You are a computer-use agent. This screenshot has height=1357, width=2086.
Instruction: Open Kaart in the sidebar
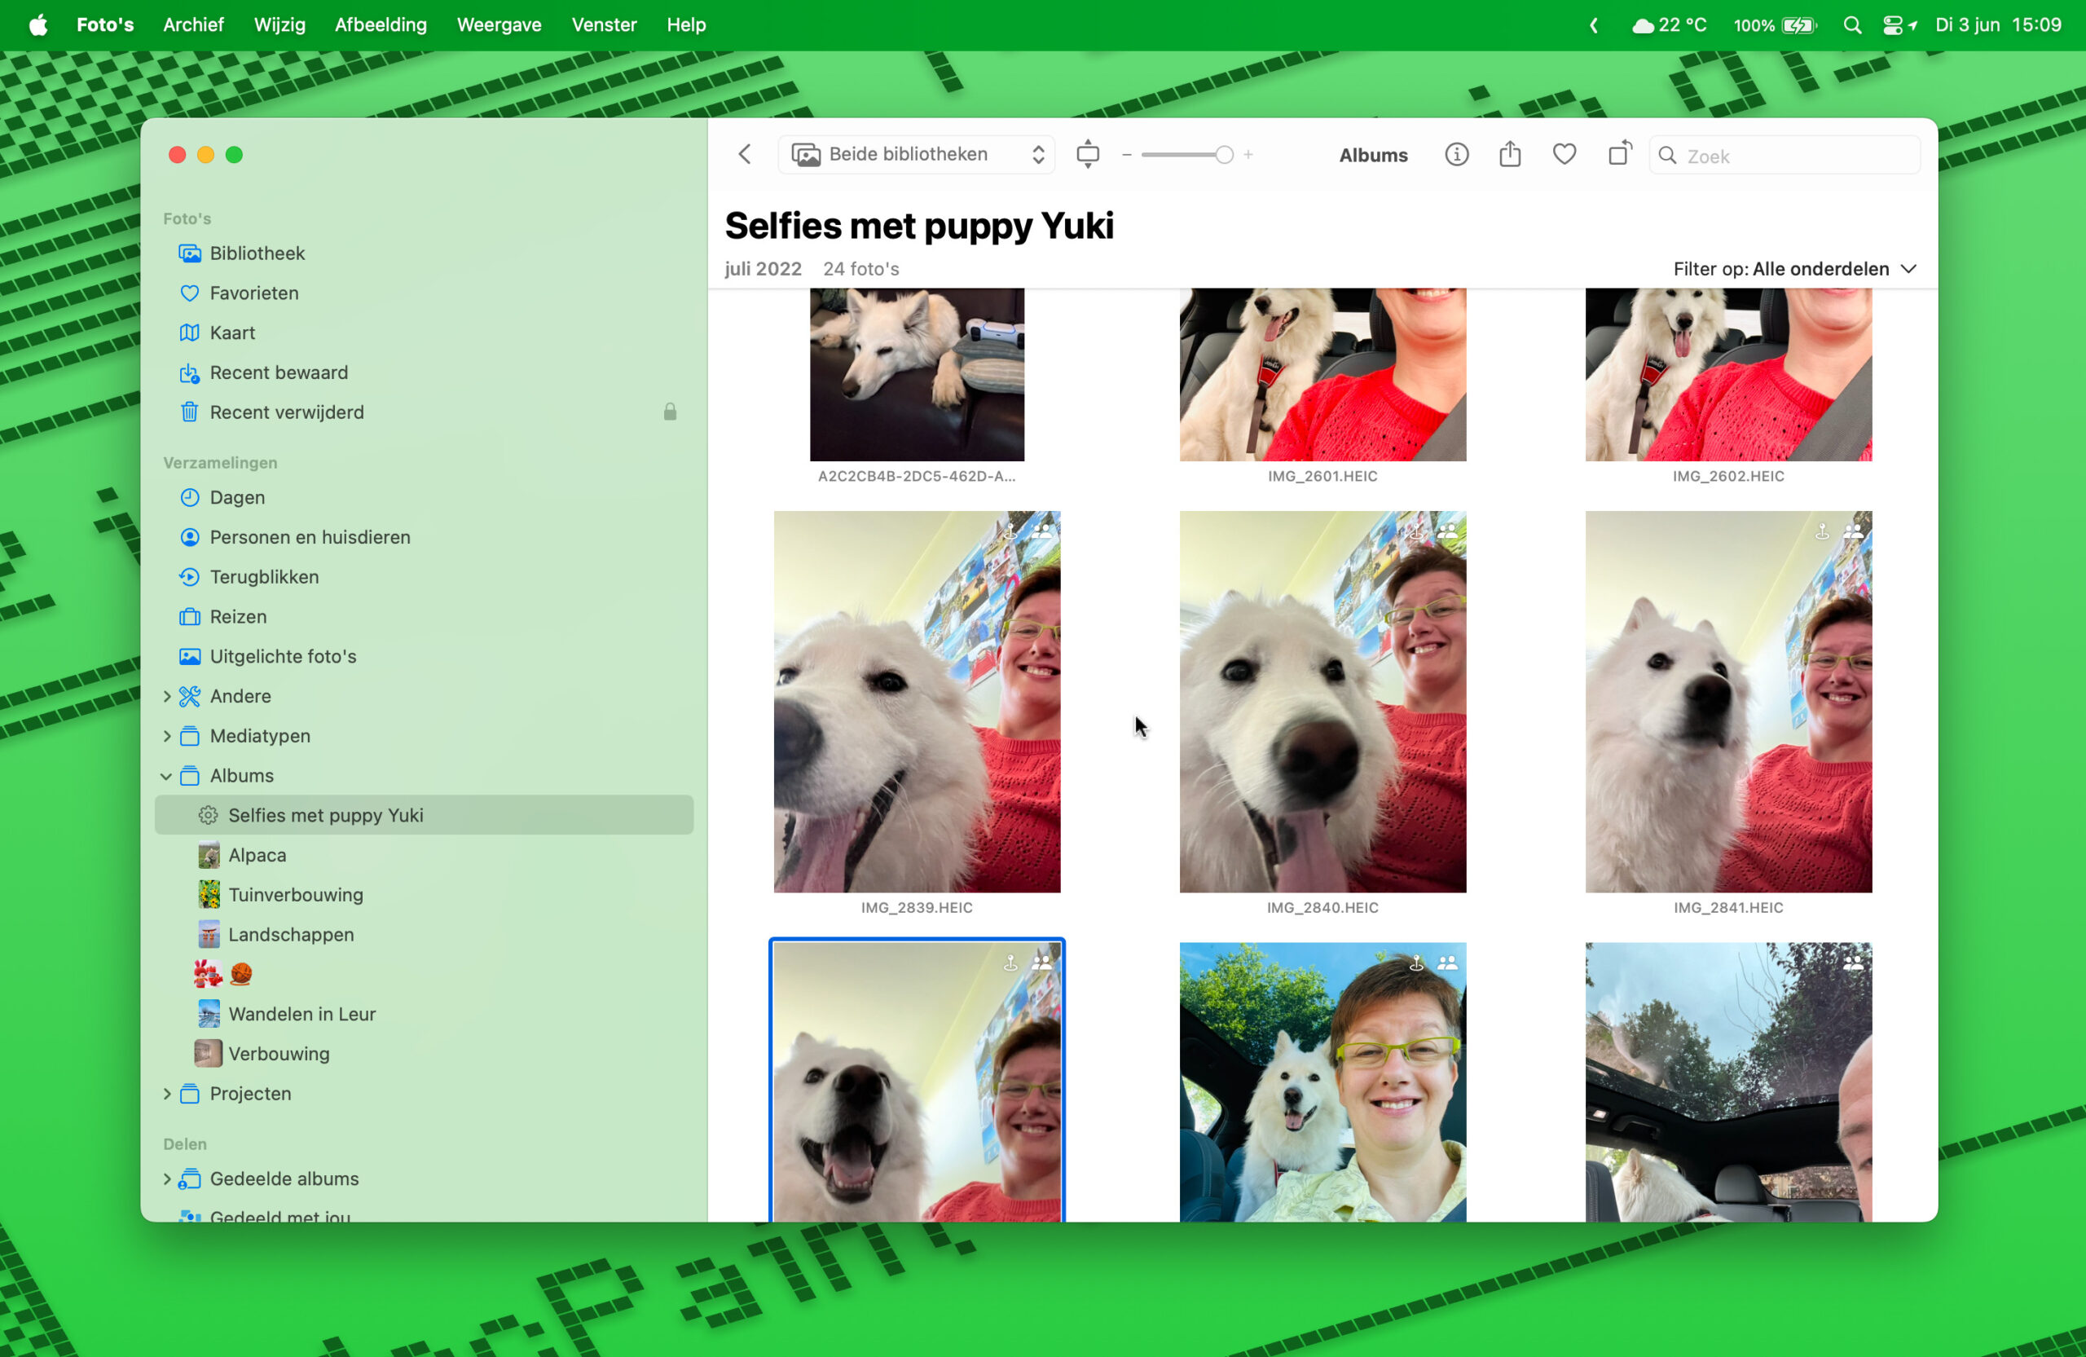point(231,333)
